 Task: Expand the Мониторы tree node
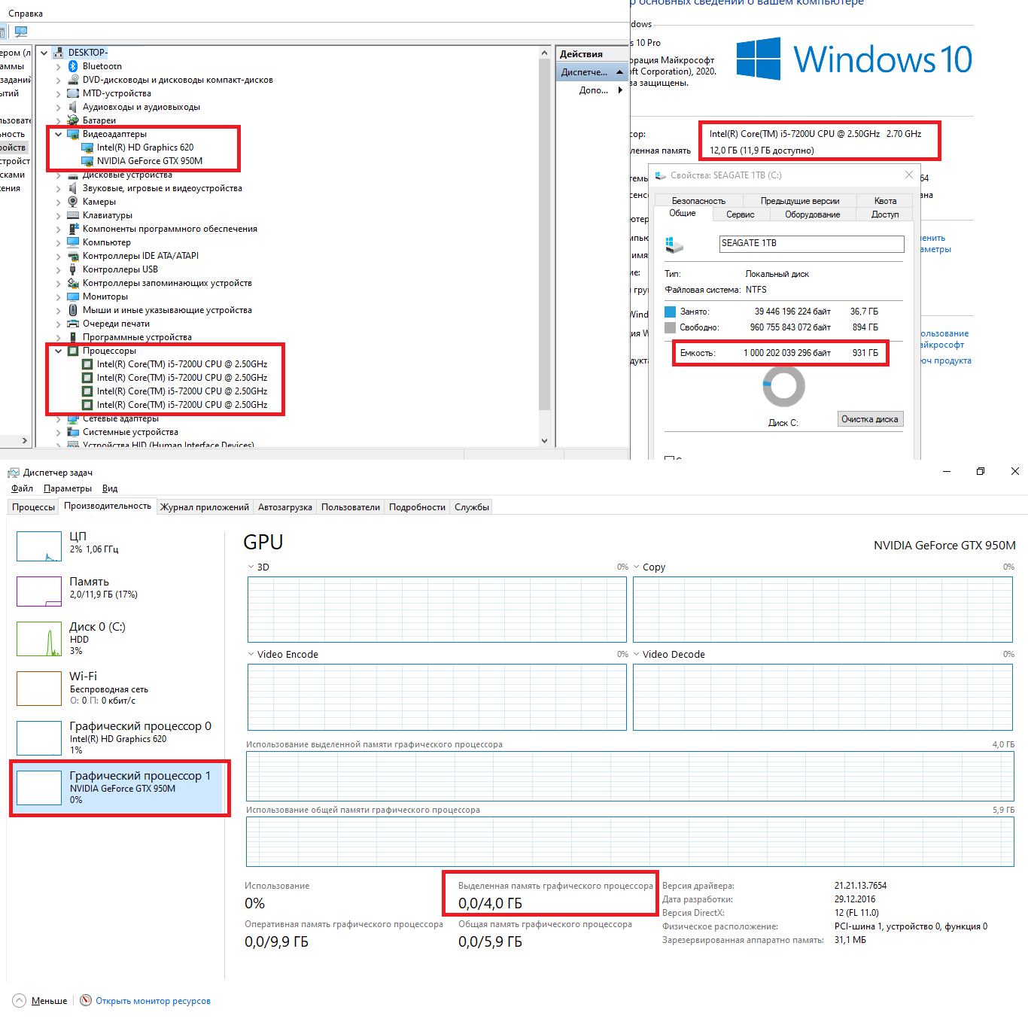coord(59,297)
